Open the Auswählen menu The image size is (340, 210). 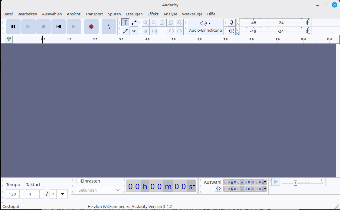point(52,14)
